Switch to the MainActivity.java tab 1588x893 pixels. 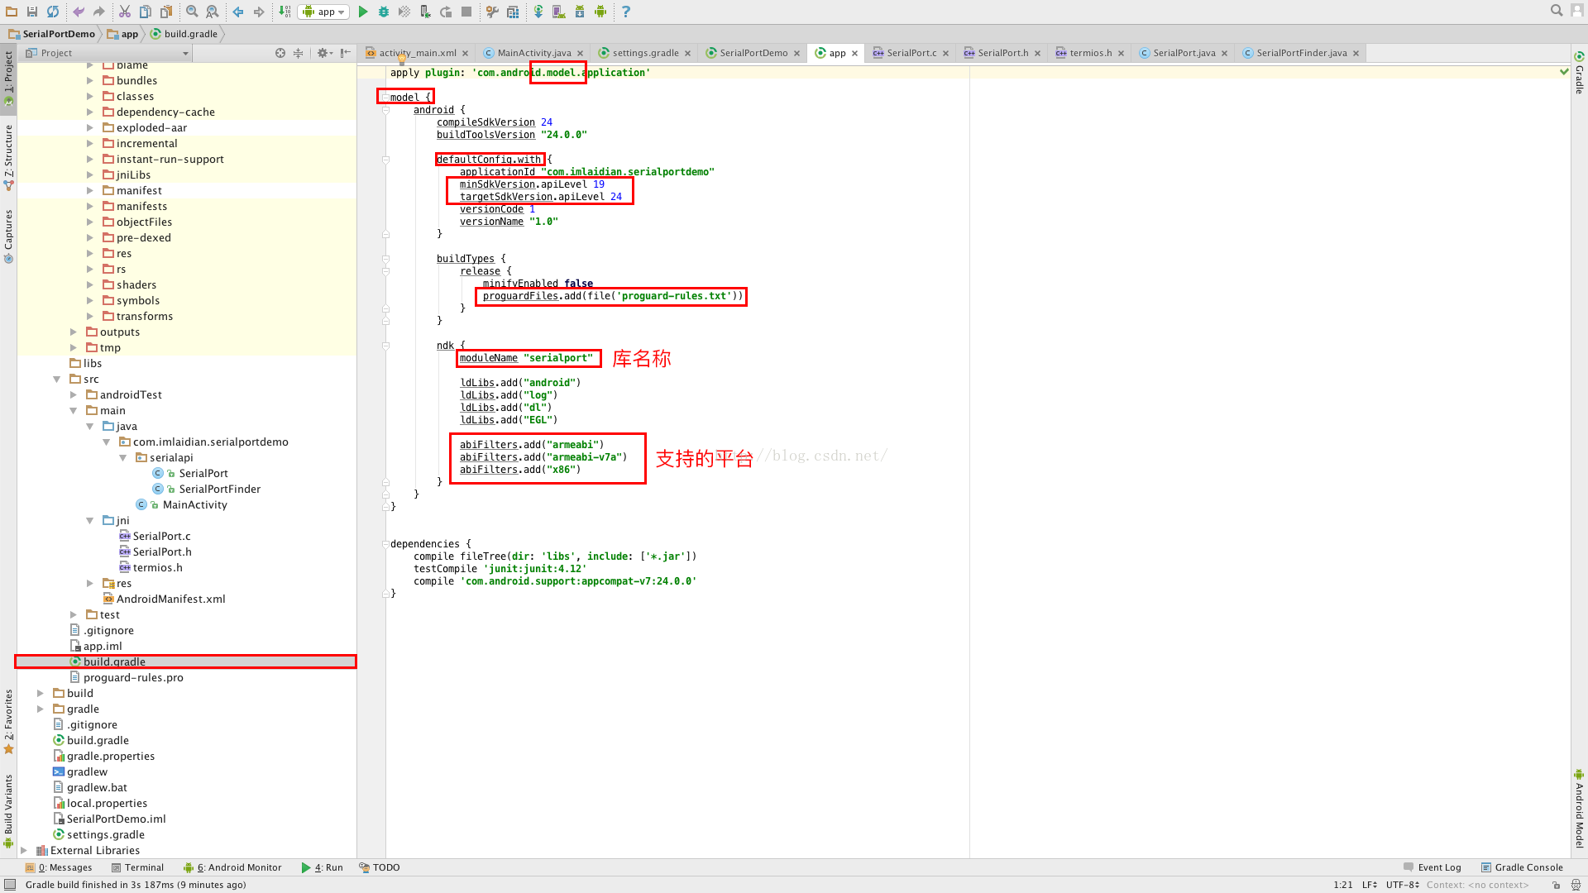[533, 53]
